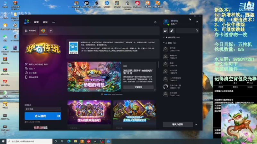The image size is (257, 144).
Task: Open the orange taskbar app icon
Action: [x=82, y=141]
